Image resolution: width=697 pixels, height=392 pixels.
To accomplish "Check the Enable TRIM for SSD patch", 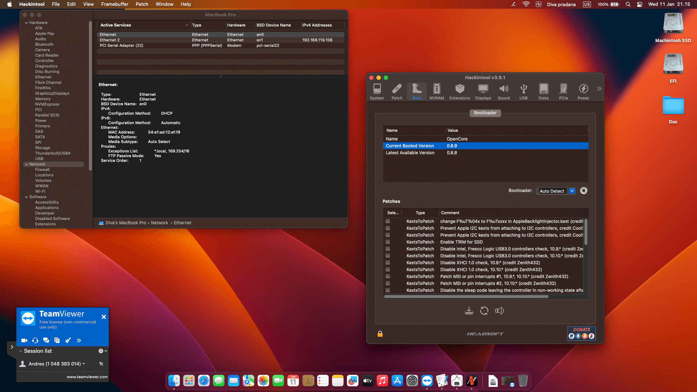I will [388, 242].
